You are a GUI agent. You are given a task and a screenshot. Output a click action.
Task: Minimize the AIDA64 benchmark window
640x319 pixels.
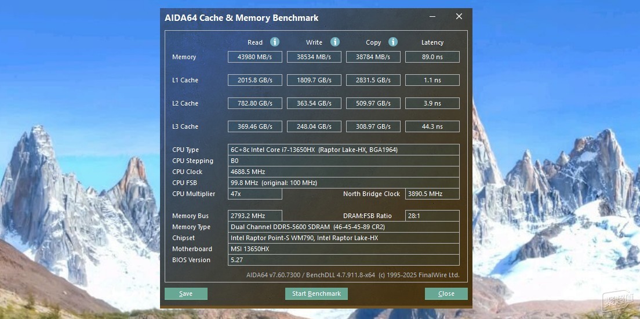click(432, 17)
